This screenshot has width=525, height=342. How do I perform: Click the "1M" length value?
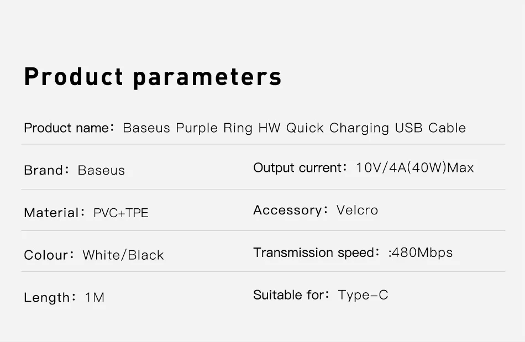point(95,298)
